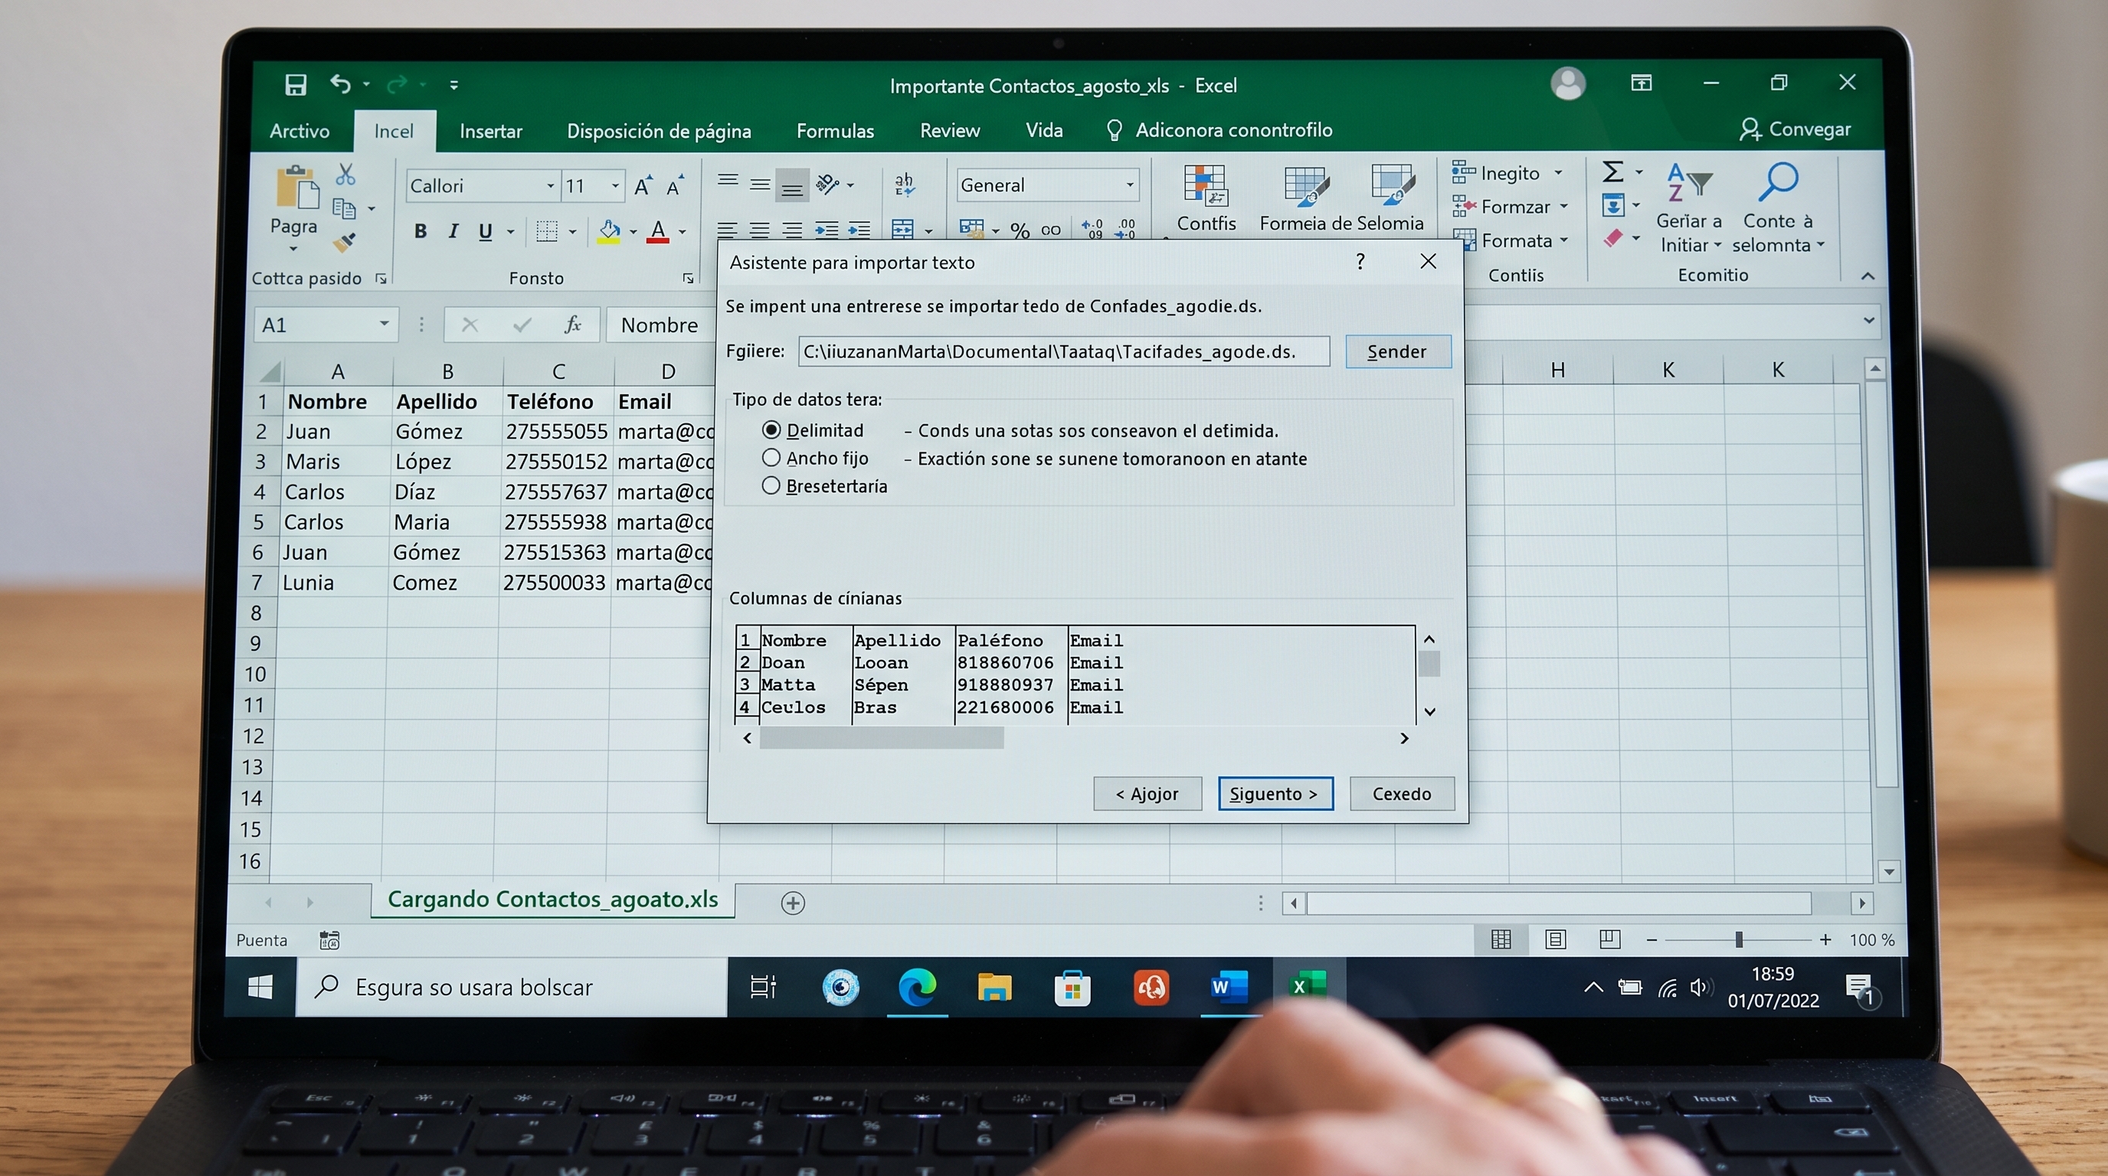Viewport: 2108px width, 1176px height.
Task: Expand the Formata dropdown arrow
Action: [1564, 240]
